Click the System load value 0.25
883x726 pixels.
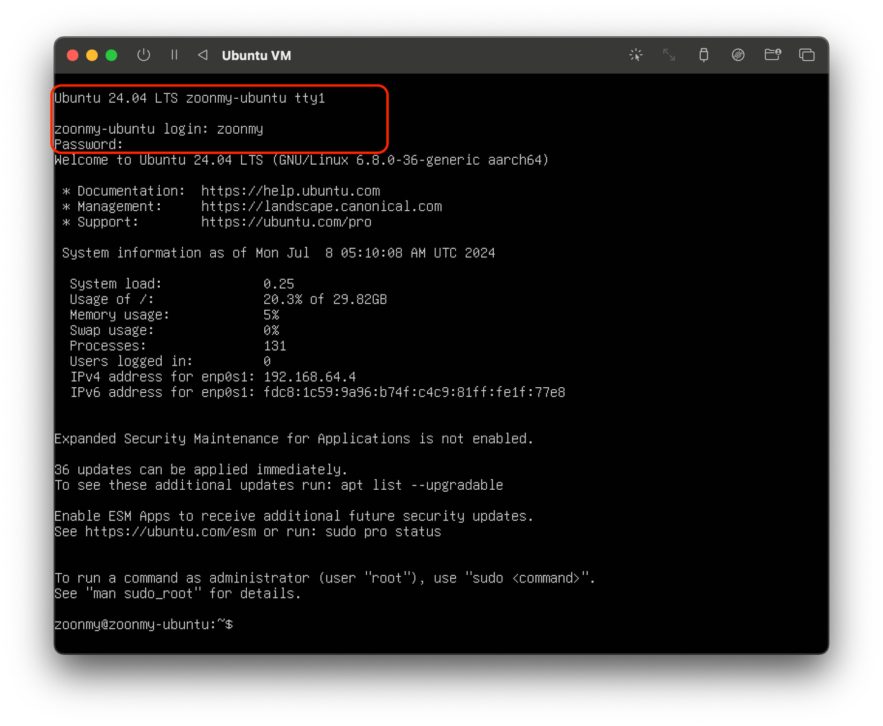(x=279, y=284)
